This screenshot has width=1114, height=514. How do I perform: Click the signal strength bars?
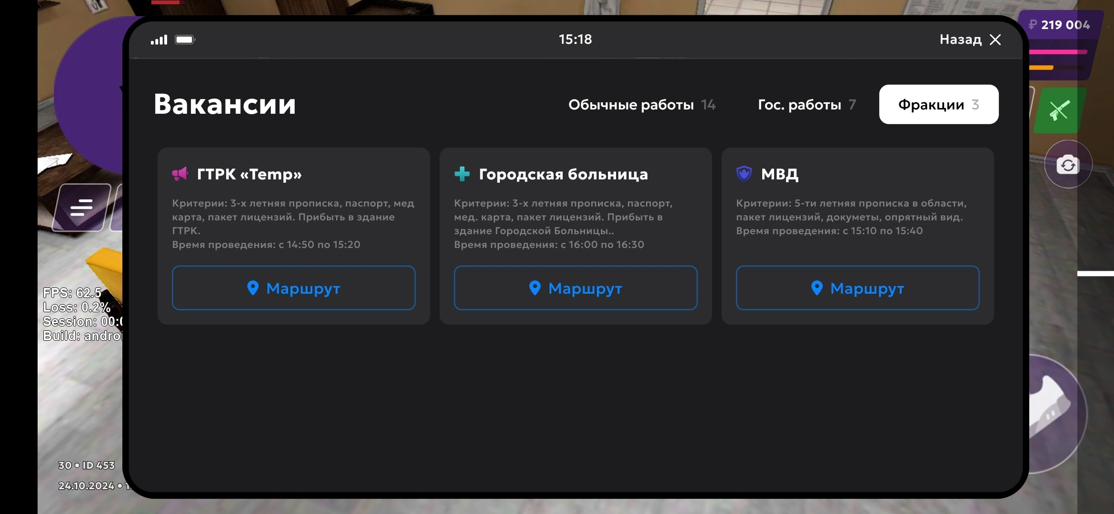[159, 40]
